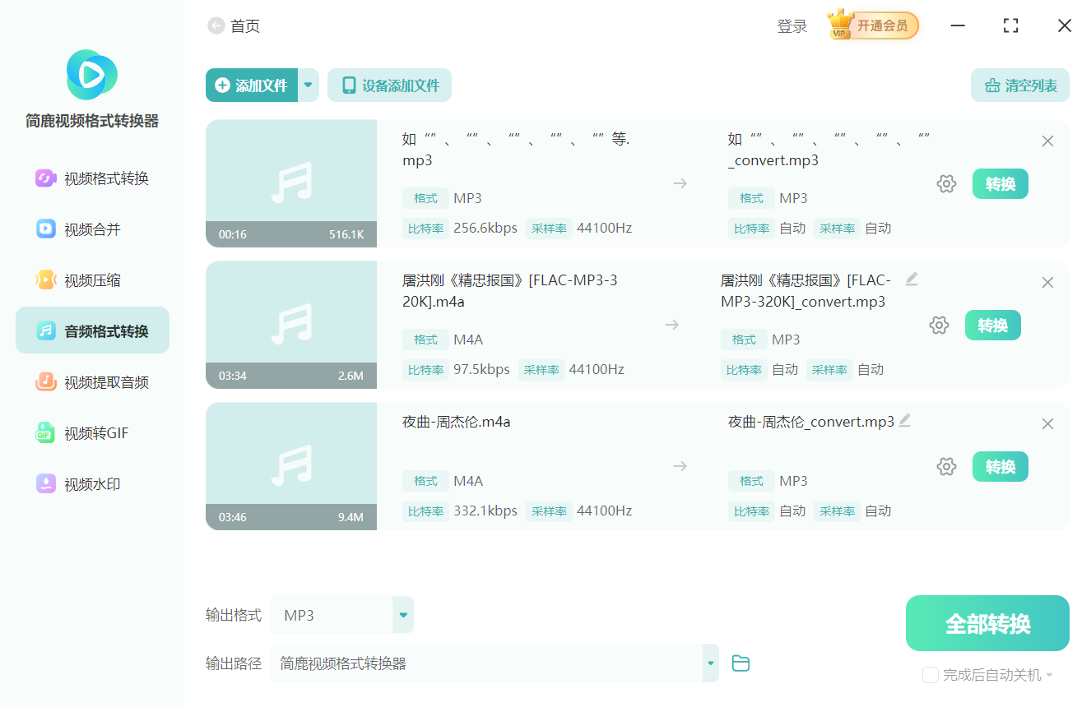Image resolution: width=1091 pixels, height=707 pixels.
Task: Expand the 添加文件 dropdown arrow
Action: (309, 85)
